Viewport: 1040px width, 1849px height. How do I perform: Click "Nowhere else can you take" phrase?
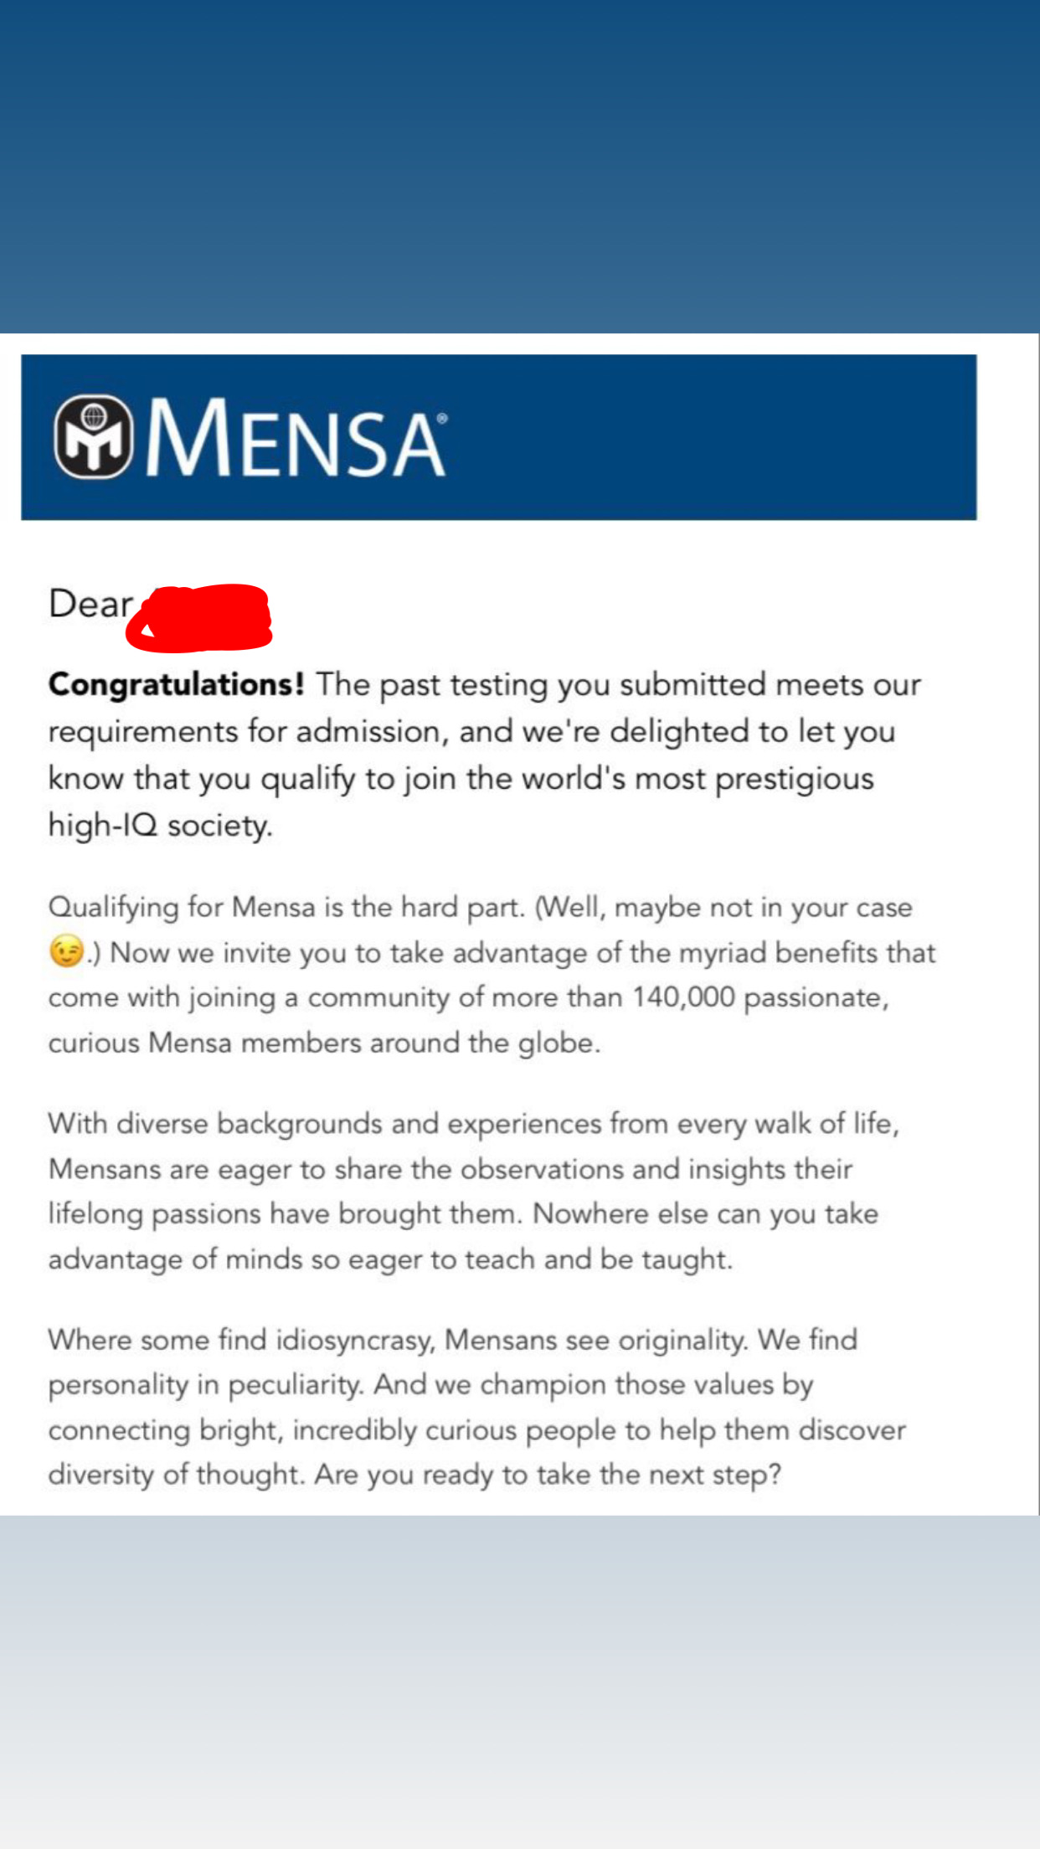(705, 1214)
